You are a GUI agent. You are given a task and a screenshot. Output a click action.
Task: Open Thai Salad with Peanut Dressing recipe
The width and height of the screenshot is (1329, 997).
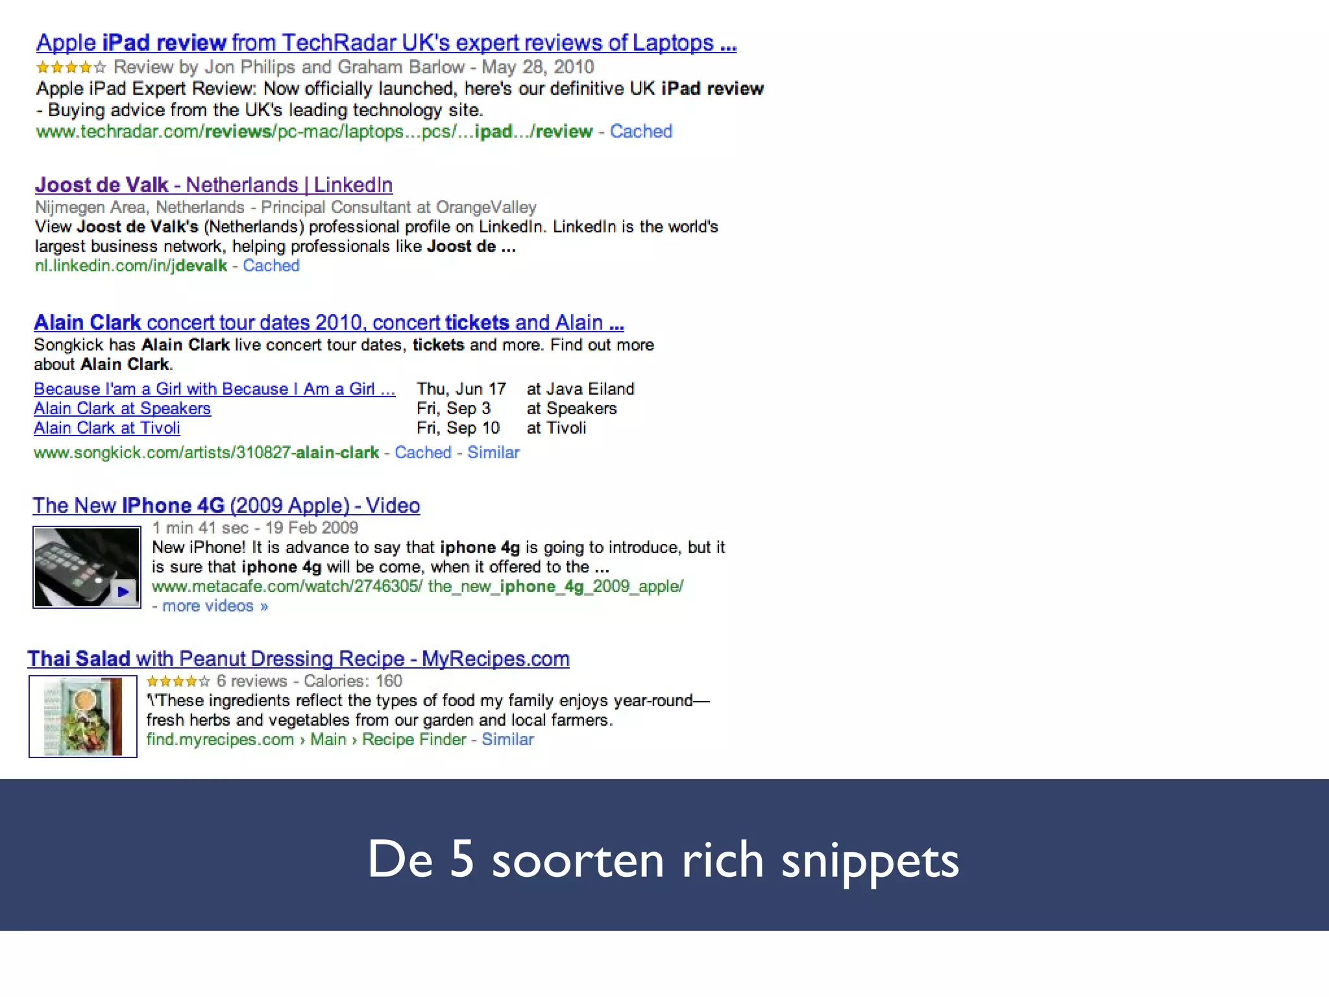click(x=298, y=659)
